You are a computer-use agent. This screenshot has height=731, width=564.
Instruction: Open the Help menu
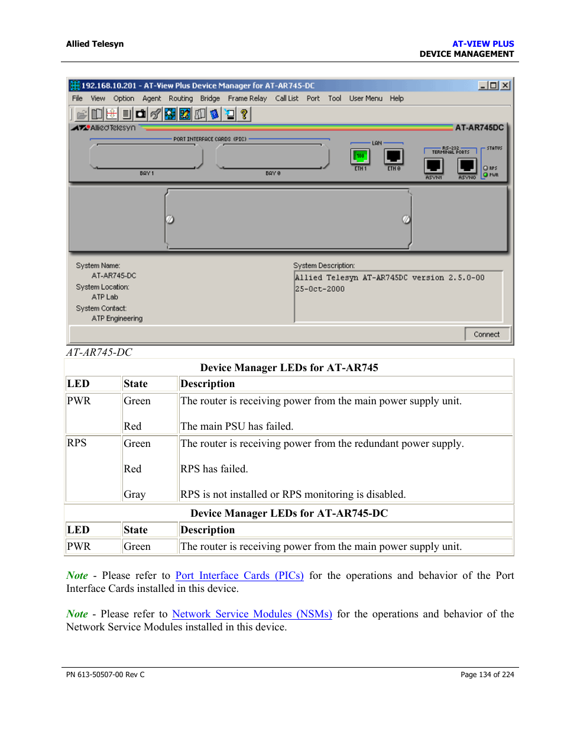pyautogui.click(x=397, y=98)
